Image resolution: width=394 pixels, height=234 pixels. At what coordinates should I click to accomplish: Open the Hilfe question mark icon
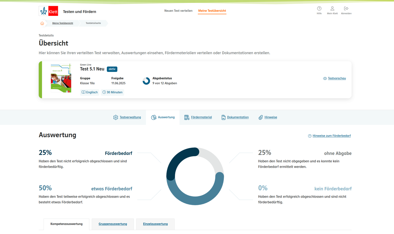(x=319, y=9)
